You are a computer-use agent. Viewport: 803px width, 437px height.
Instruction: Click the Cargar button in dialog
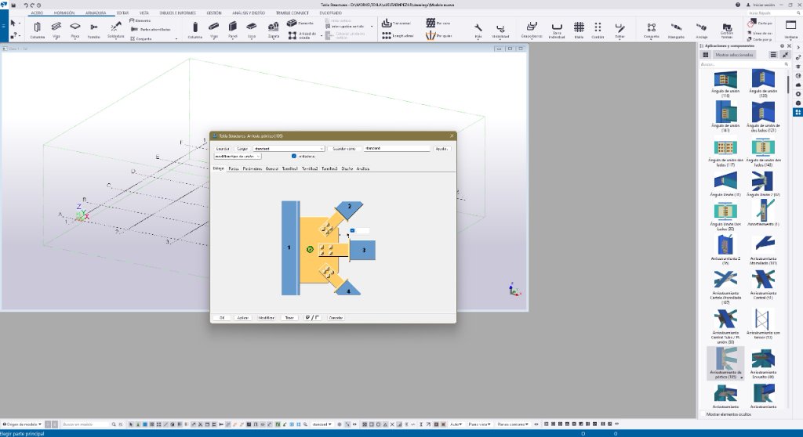coord(242,149)
